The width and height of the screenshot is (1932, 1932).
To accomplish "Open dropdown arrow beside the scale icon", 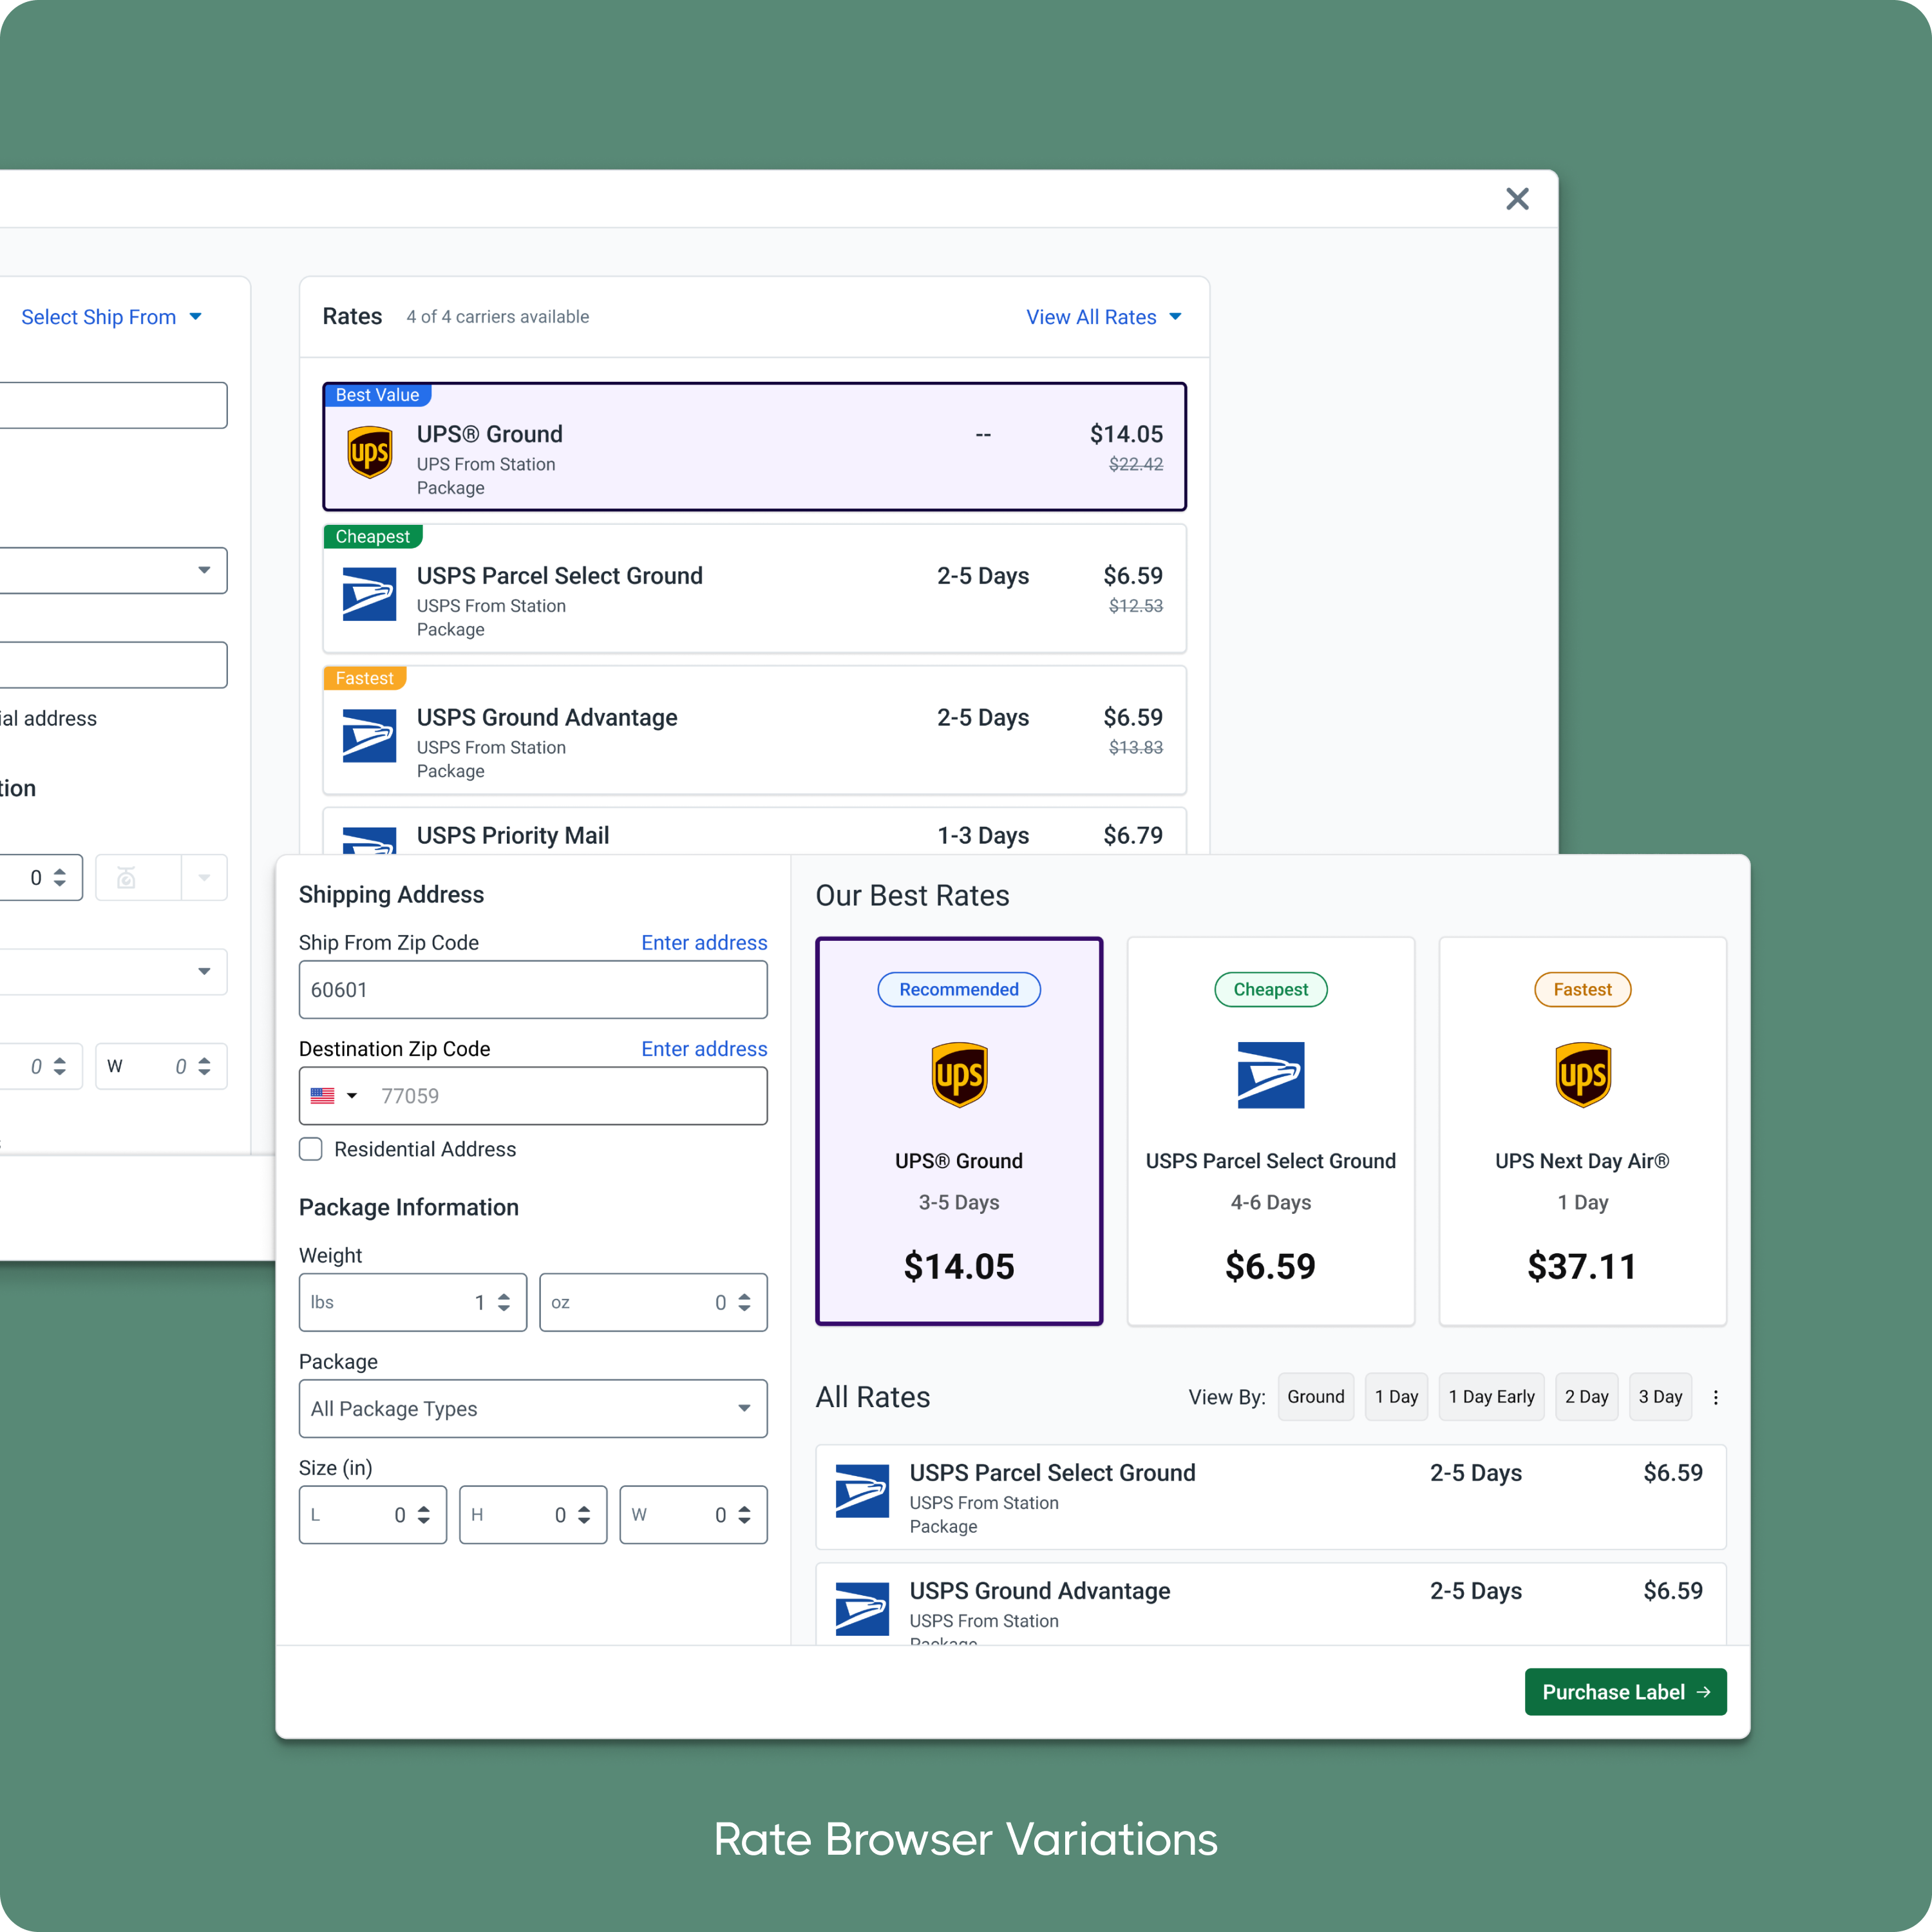I will click(204, 878).
